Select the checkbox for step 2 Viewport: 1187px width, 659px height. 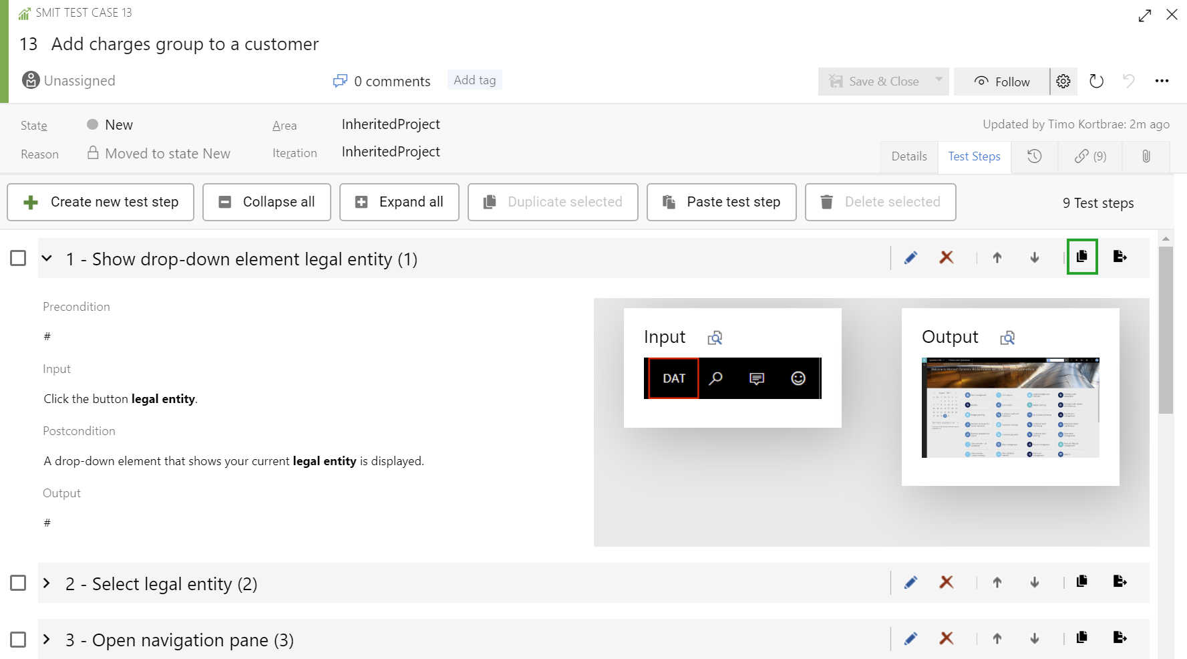[x=18, y=583]
